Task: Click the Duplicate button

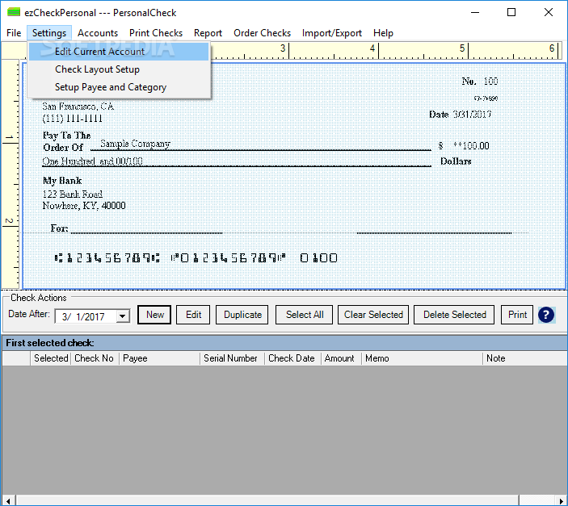Action: tap(242, 315)
